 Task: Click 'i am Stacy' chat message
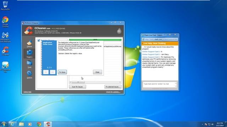click(x=165, y=54)
